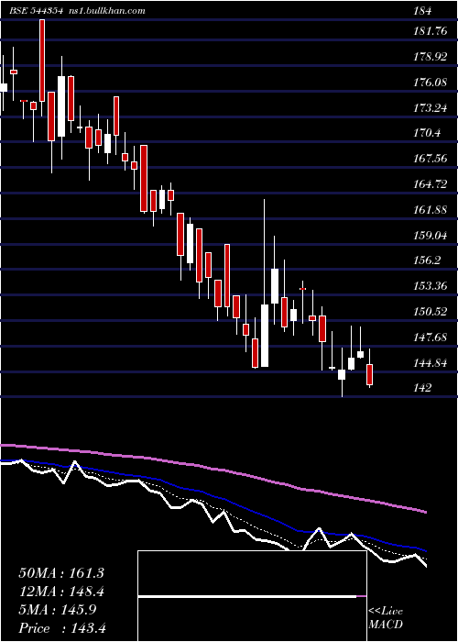The width and height of the screenshot is (458, 642).
Task: Click the Price : 143.4 readout
Action: 62,628
